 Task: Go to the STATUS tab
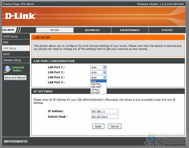point(167,30)
